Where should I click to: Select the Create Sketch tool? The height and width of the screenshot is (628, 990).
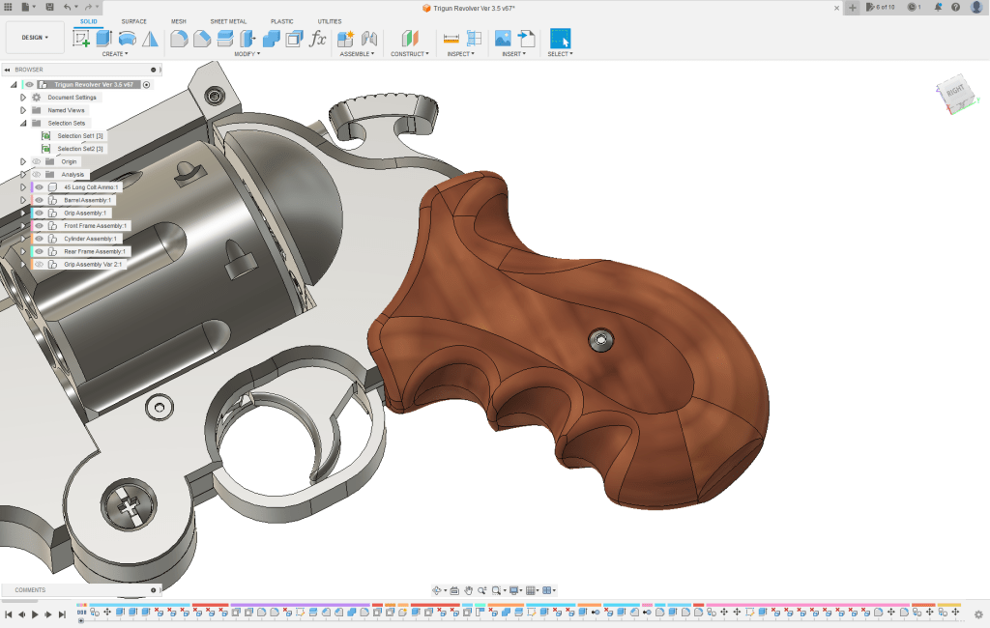tap(81, 39)
